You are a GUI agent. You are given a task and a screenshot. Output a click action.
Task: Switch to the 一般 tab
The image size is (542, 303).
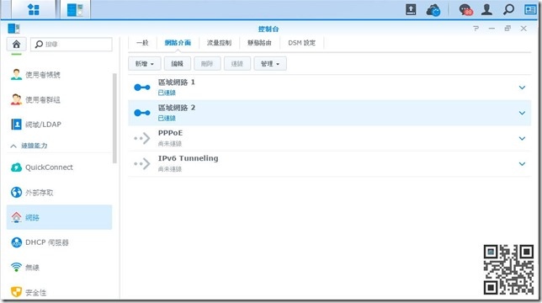pos(142,43)
